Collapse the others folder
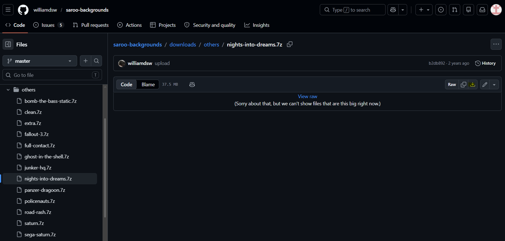The height and width of the screenshot is (241, 505). tap(8, 90)
